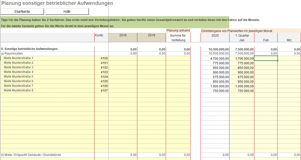Select the Jan value 750.000,00
301x160 pixels.
245,91
